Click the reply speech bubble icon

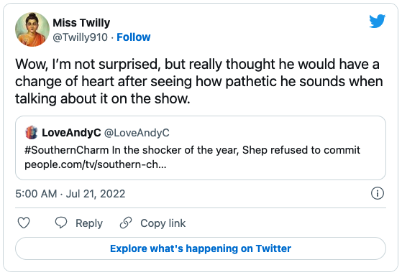coord(61,223)
